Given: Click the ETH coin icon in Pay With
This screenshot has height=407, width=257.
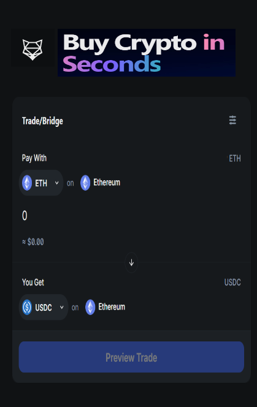Looking at the screenshot, I should [27, 183].
